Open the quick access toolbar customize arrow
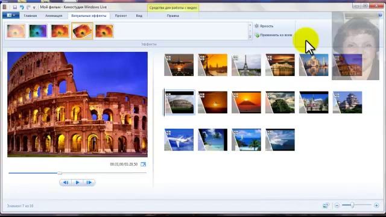 [x=34, y=8]
